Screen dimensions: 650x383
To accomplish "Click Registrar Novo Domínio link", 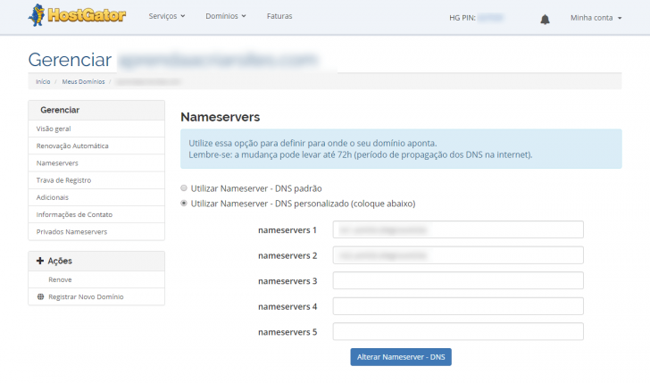I will click(x=86, y=296).
